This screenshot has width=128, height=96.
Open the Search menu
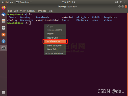(31, 11)
